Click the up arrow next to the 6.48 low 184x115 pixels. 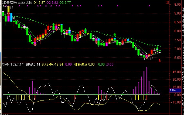(x=146, y=57)
